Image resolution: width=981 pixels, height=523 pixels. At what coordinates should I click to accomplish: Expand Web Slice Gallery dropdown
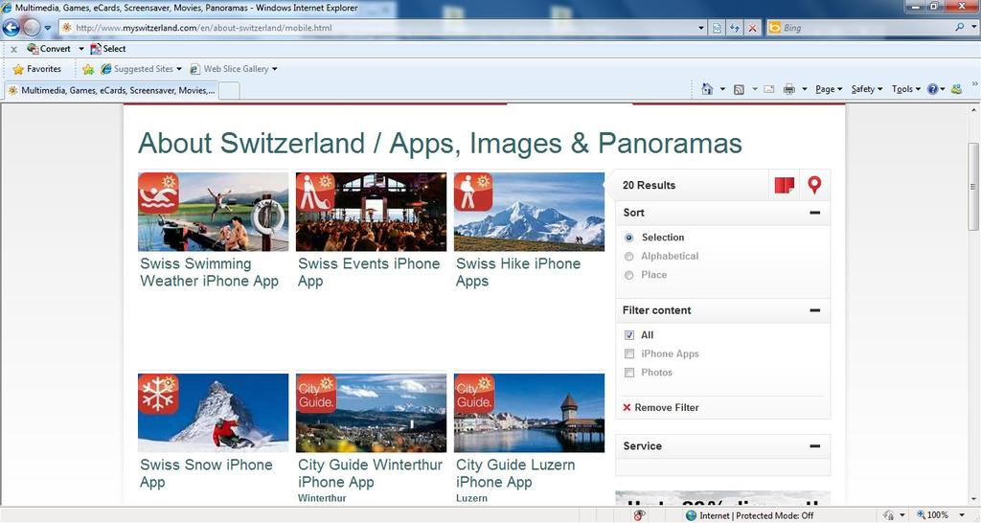click(x=275, y=69)
